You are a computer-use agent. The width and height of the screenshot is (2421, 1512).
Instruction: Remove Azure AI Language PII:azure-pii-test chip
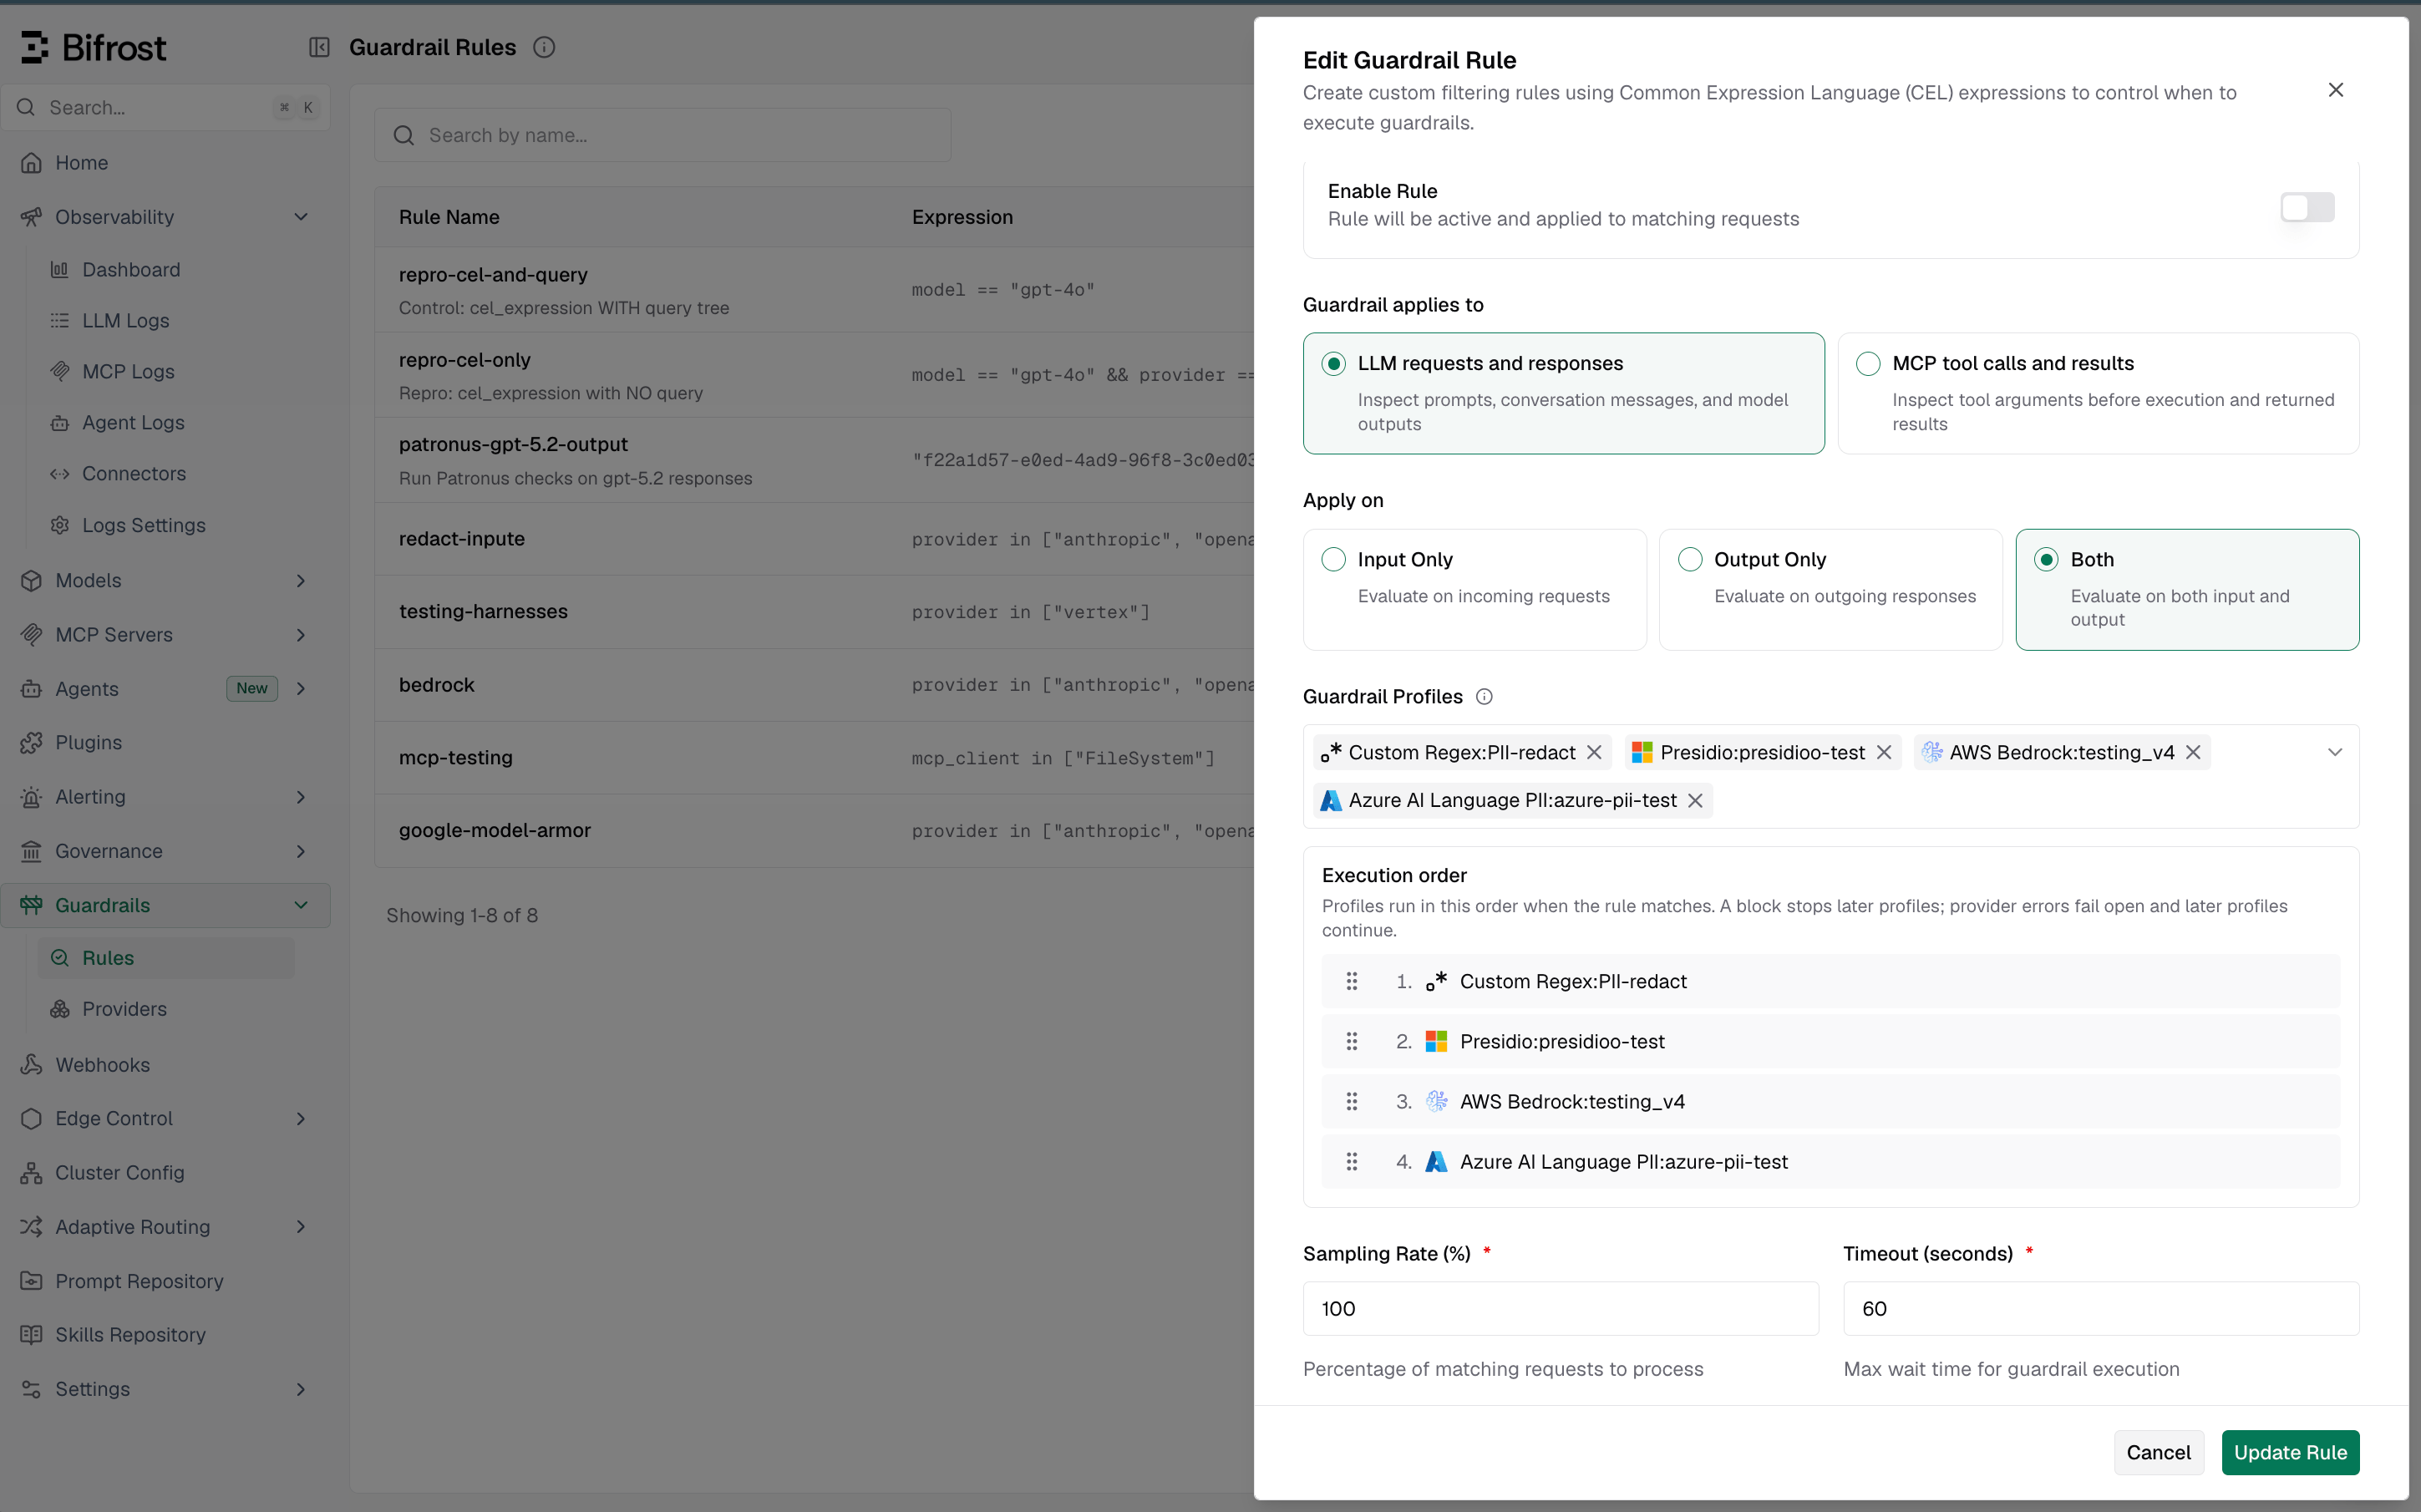1695,800
